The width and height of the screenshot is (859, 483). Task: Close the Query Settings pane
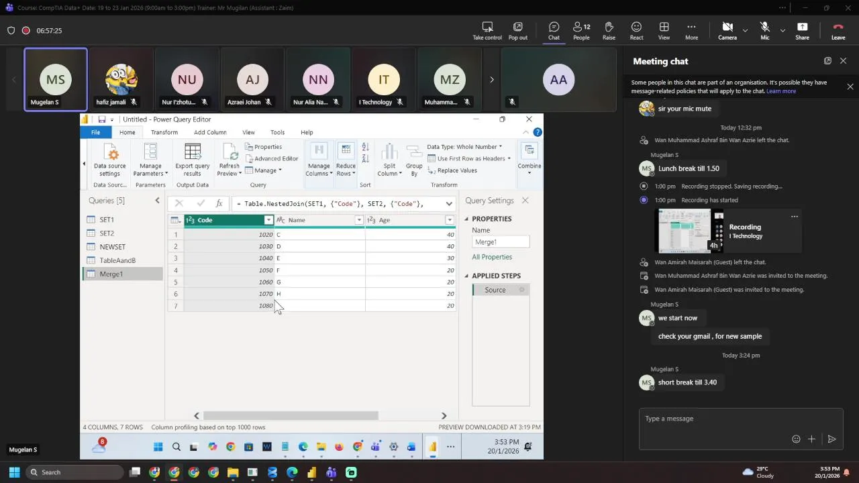pos(525,201)
